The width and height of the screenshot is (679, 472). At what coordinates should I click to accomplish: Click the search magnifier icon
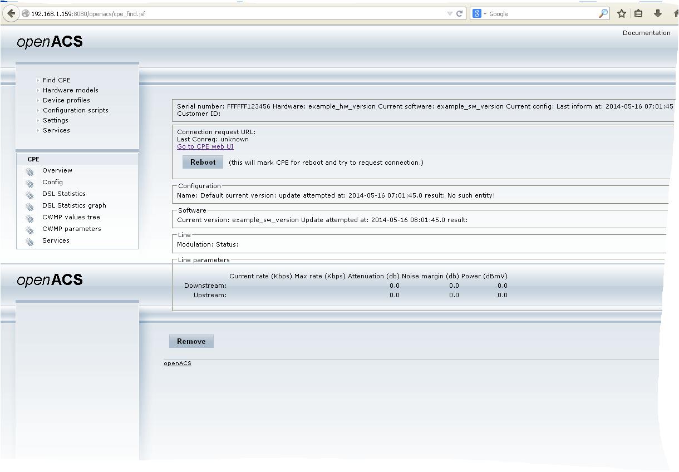tap(603, 14)
